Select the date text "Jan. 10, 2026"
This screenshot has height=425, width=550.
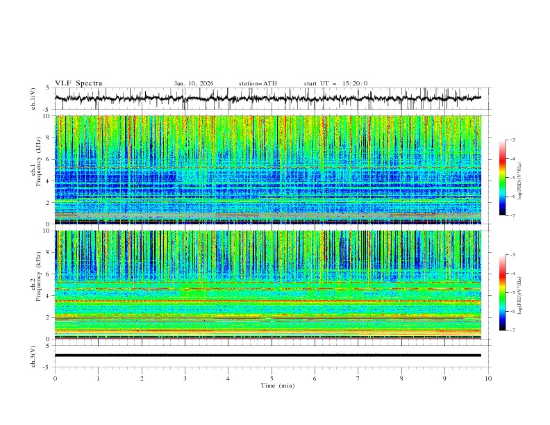[x=194, y=83]
